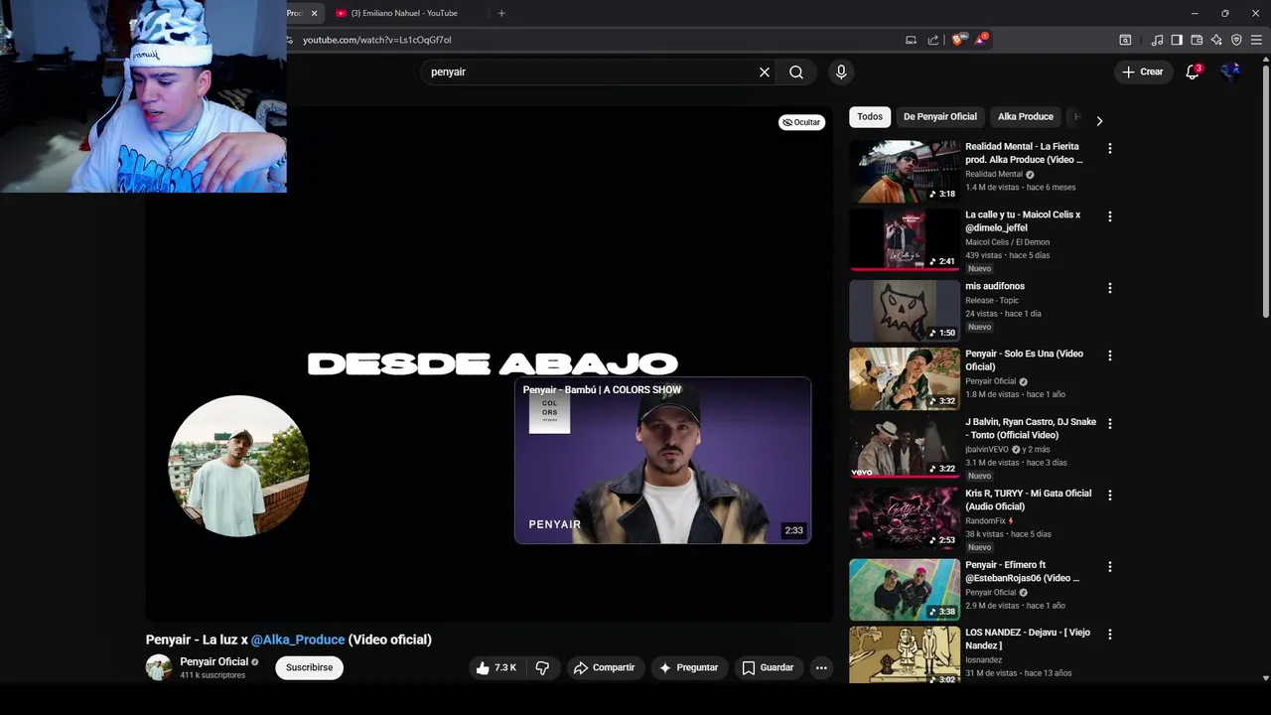The width and height of the screenshot is (1271, 715).
Task: Close the tab left of Emiliano Nahuel
Action: [314, 13]
